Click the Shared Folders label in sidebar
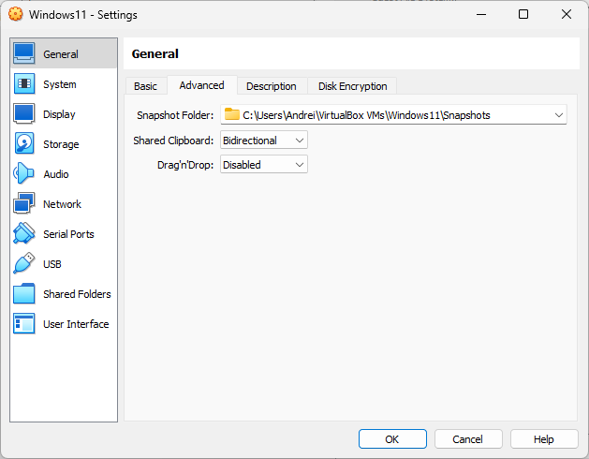Image resolution: width=589 pixels, height=459 pixels. 77,294
